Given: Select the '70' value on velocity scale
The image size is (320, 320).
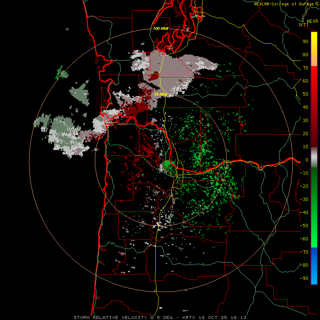Looking at the screenshot, I should click(x=305, y=68).
